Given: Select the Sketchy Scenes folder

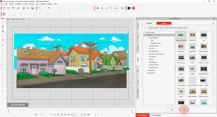Looking at the screenshot, I should 154,65.
